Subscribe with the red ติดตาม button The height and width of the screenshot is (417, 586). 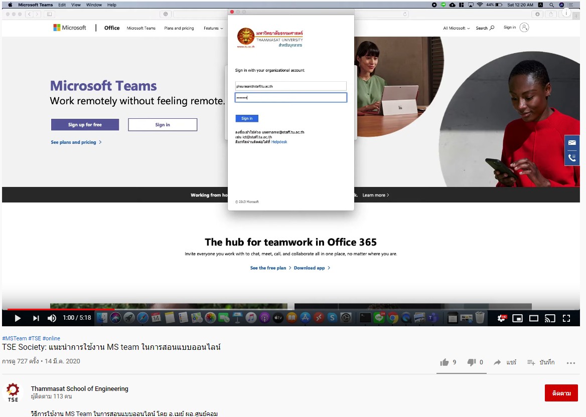coord(561,393)
